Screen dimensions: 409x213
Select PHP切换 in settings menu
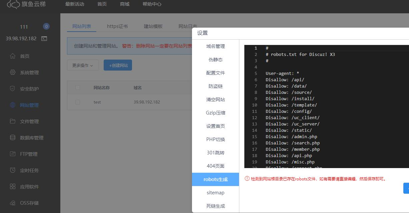(216, 139)
